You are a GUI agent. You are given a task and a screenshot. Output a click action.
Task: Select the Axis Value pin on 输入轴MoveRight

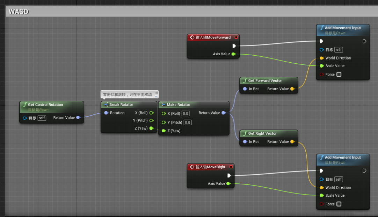(228, 183)
